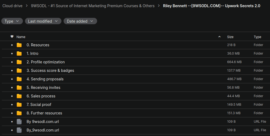Toggle the dot marker beside 8. Further resources

(12, 113)
